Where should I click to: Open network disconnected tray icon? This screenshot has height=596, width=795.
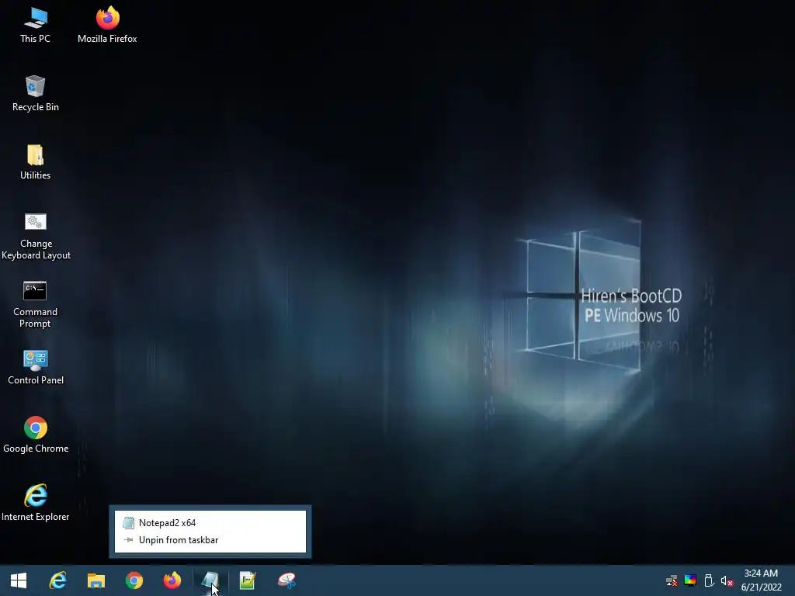click(x=672, y=580)
